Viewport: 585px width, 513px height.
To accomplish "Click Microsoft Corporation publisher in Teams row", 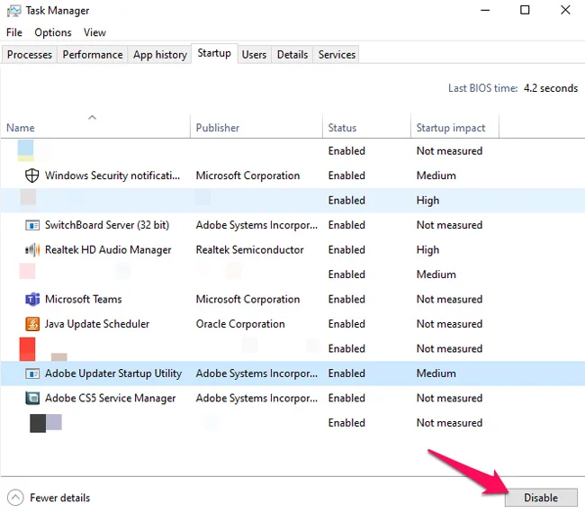I will 247,299.
